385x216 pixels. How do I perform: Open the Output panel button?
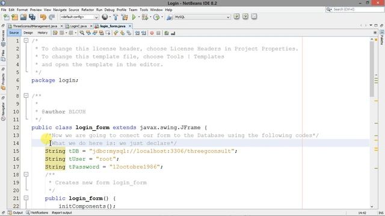(15, 212)
